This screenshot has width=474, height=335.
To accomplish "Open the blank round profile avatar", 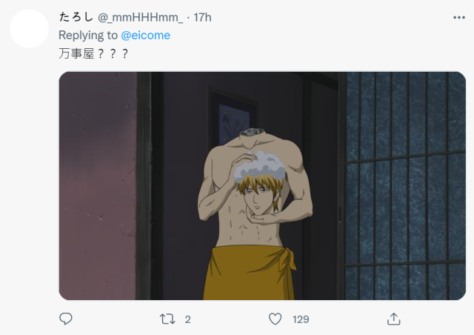I will coord(29,28).
